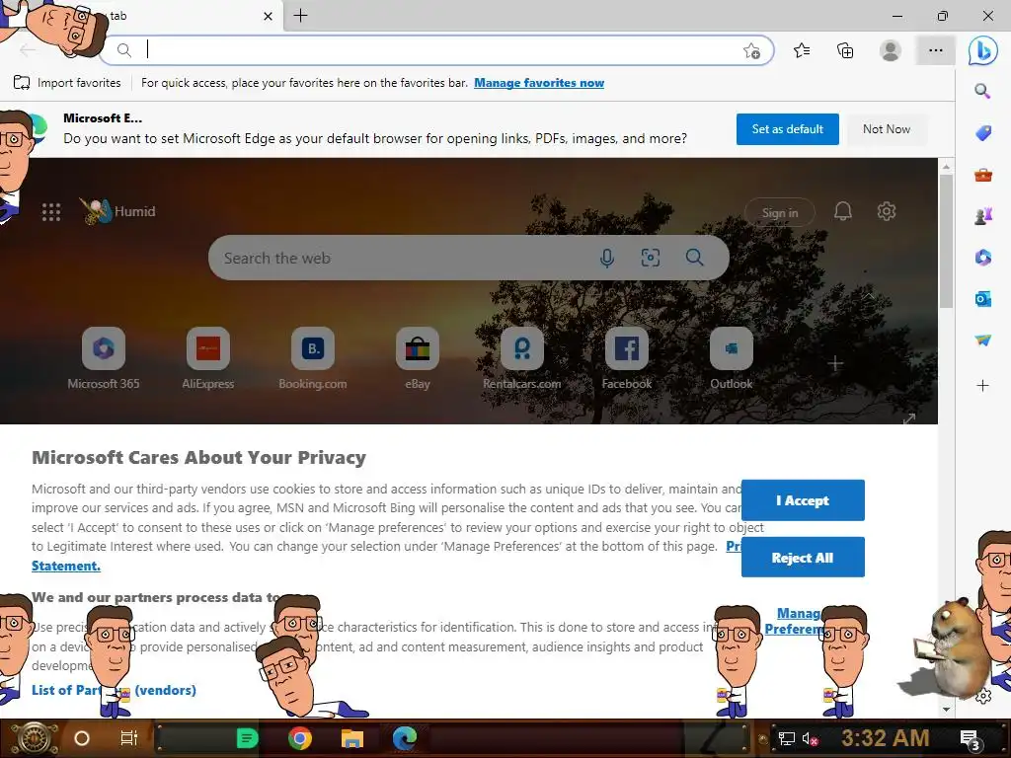Dismiss prompt with Not Now
The height and width of the screenshot is (758, 1011).
[x=887, y=129]
